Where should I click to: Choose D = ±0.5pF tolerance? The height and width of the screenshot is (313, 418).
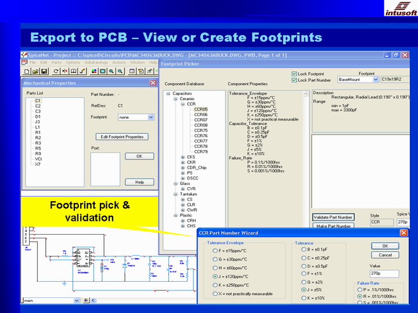tap(304, 266)
